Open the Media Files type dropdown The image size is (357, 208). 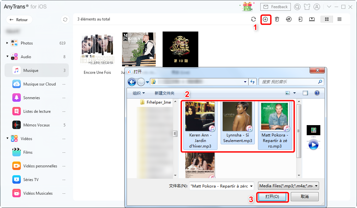288,186
